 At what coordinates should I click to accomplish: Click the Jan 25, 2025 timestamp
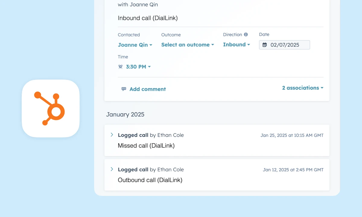(292, 135)
